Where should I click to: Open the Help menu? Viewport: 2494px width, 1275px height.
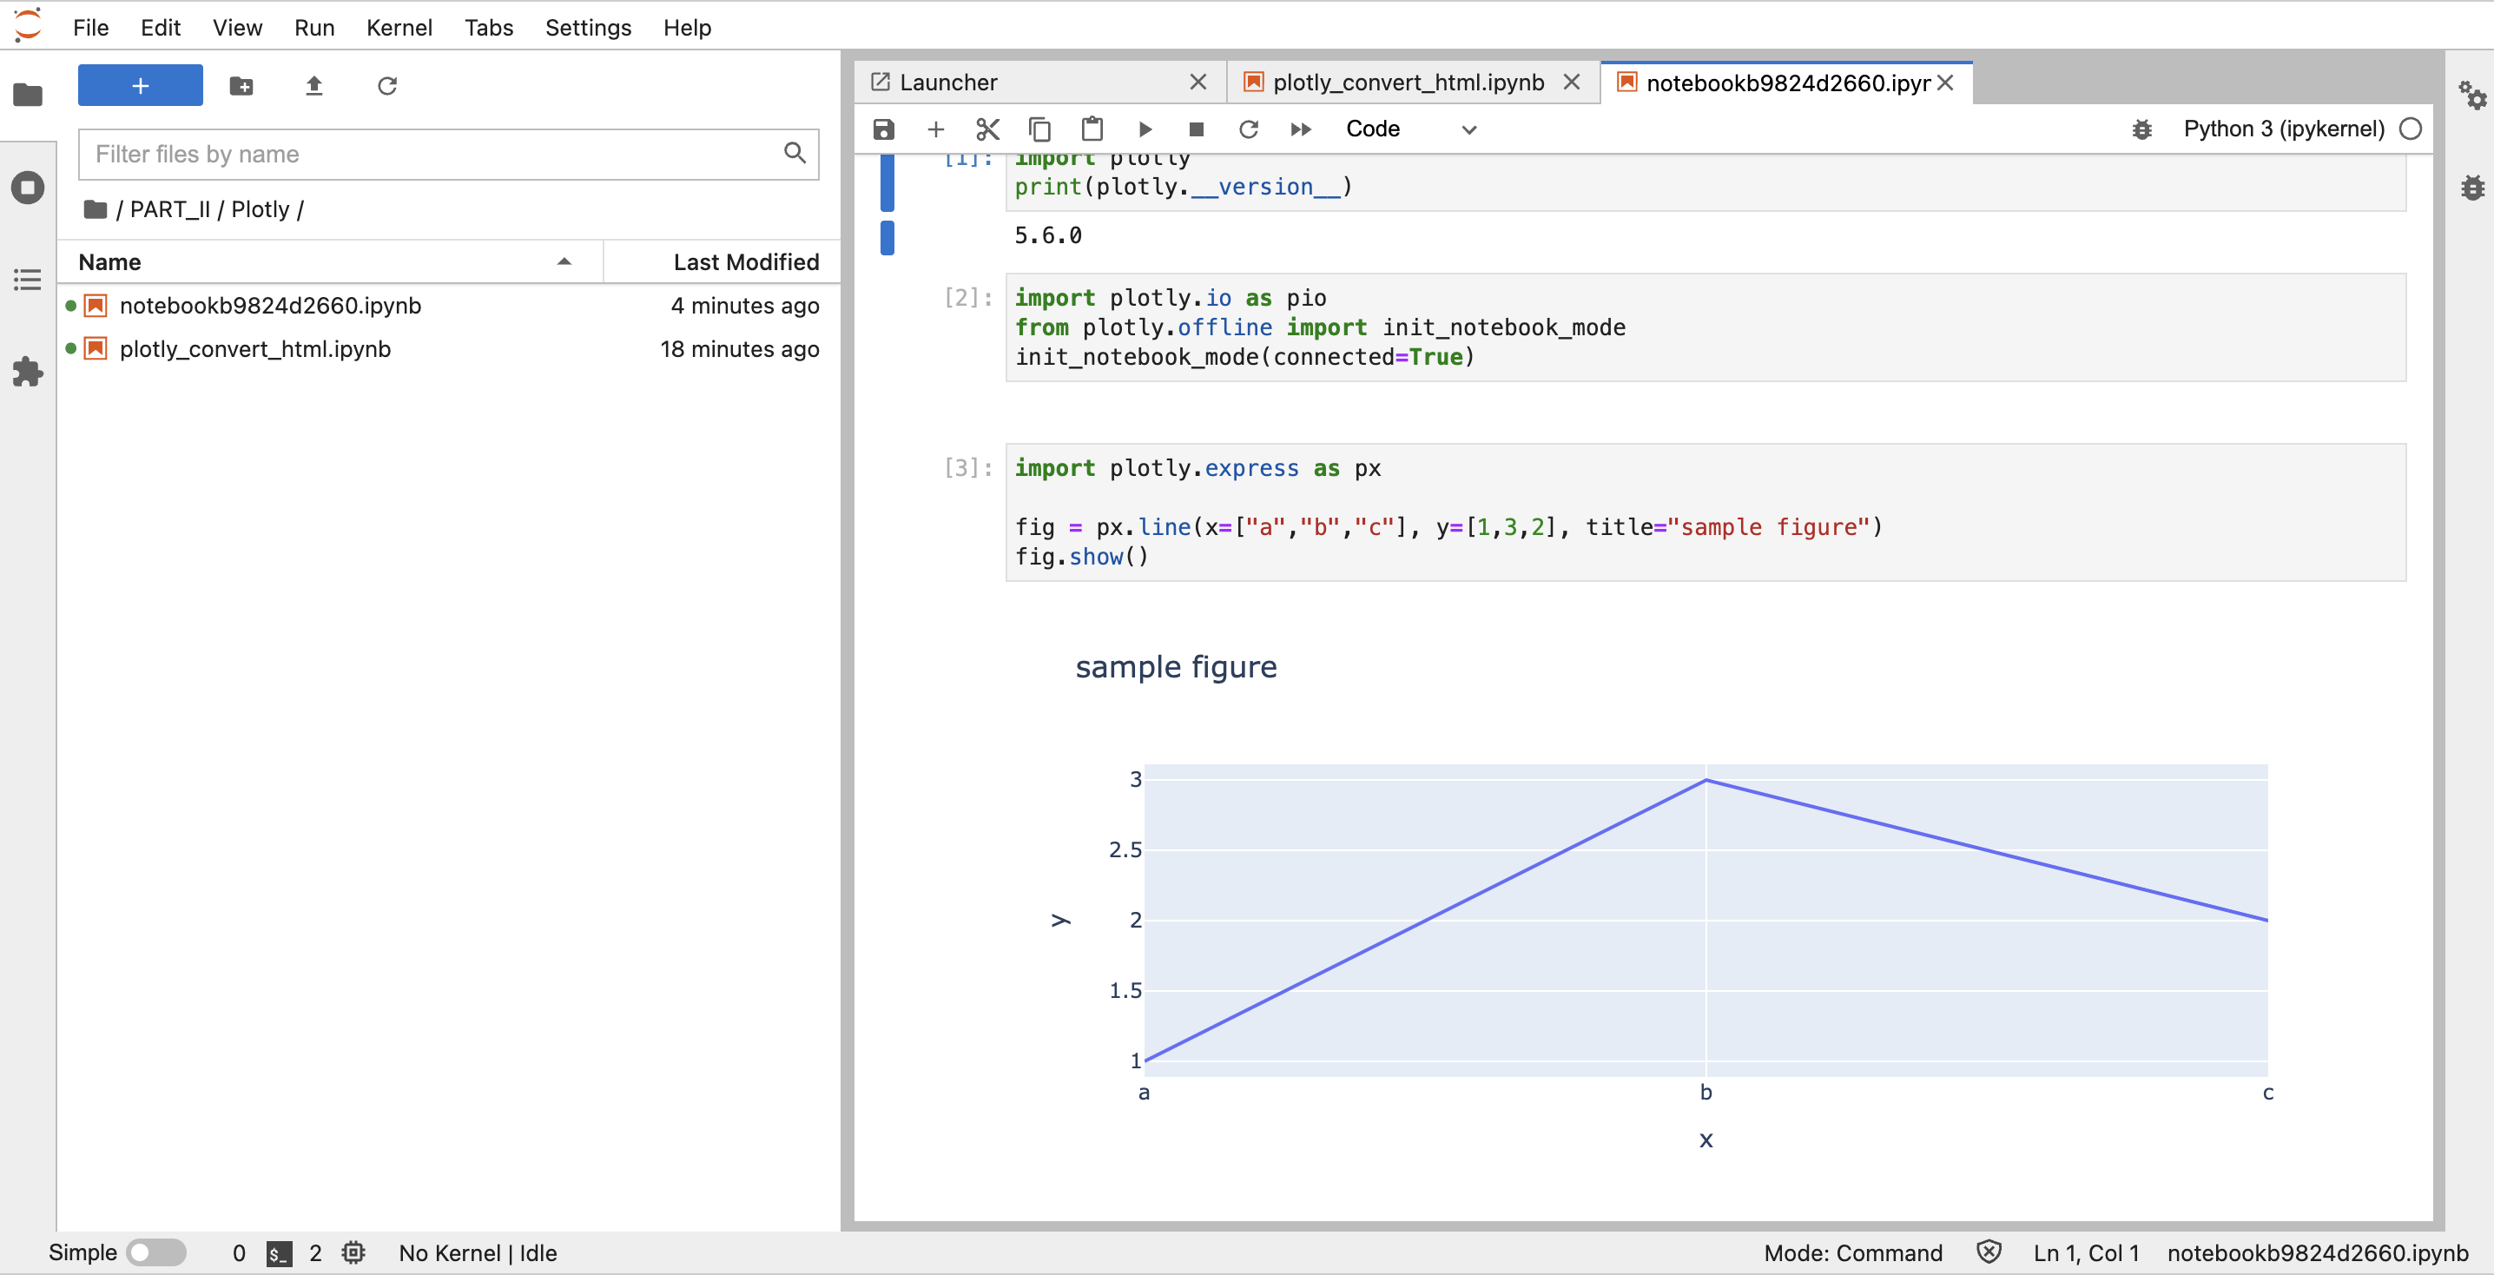[688, 27]
